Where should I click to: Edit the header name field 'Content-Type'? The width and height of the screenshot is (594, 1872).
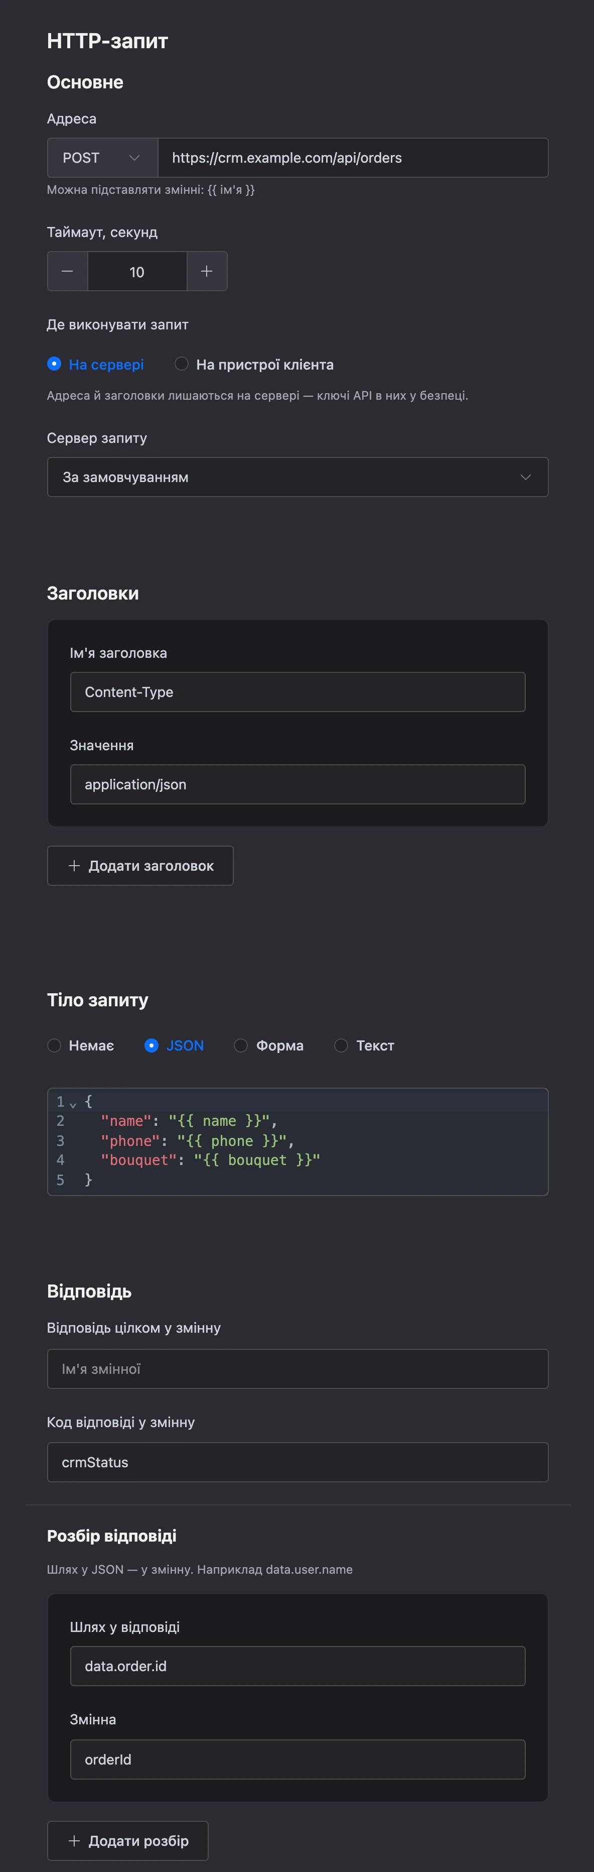point(298,692)
